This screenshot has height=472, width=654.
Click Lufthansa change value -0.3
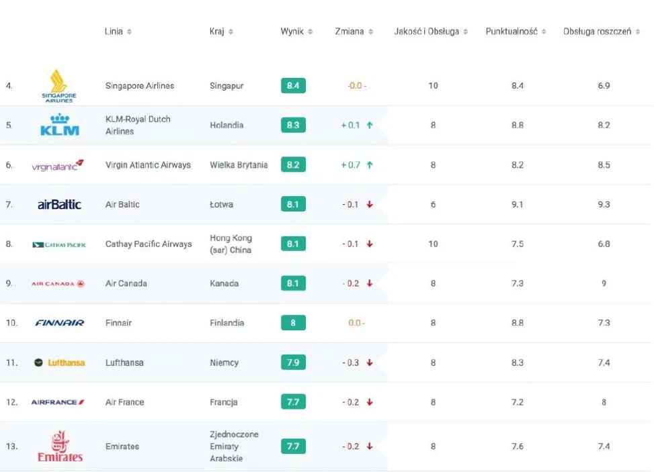(351, 363)
